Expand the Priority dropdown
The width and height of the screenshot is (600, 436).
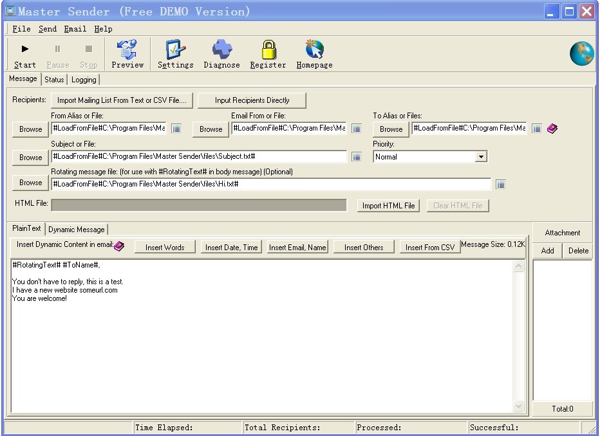point(481,157)
